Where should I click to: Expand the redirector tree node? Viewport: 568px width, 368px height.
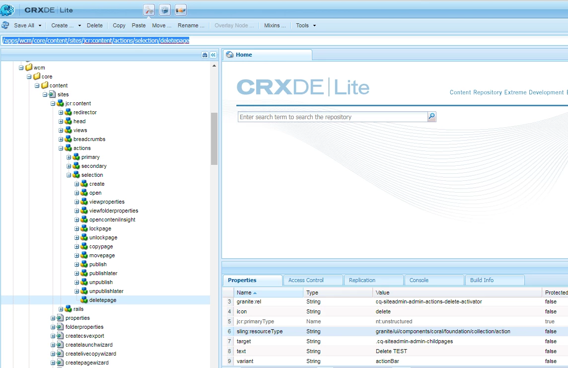pos(61,112)
